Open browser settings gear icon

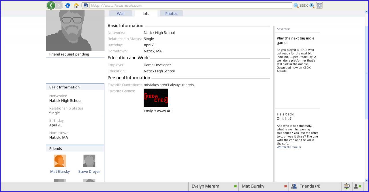click(x=319, y=5)
